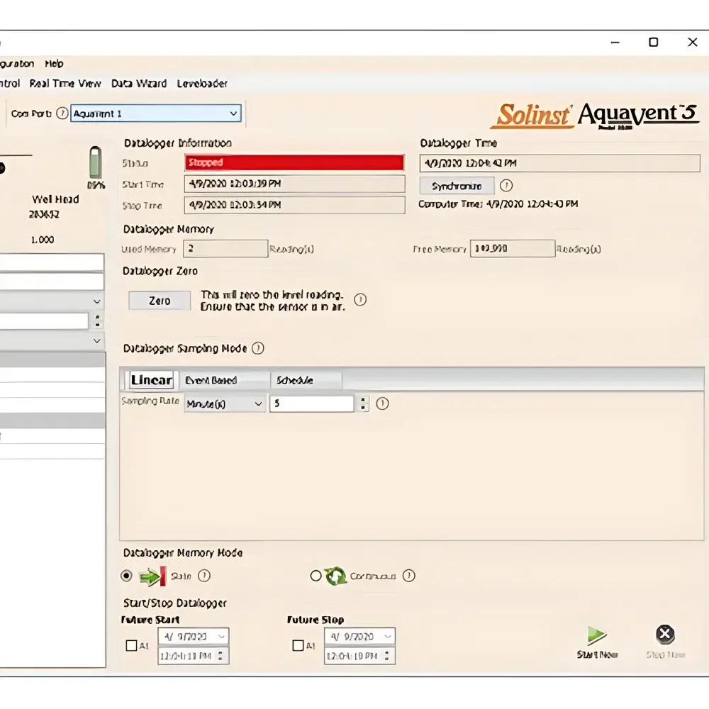Click the Stop Now icon
This screenshot has width=709, height=709.
coord(664,635)
